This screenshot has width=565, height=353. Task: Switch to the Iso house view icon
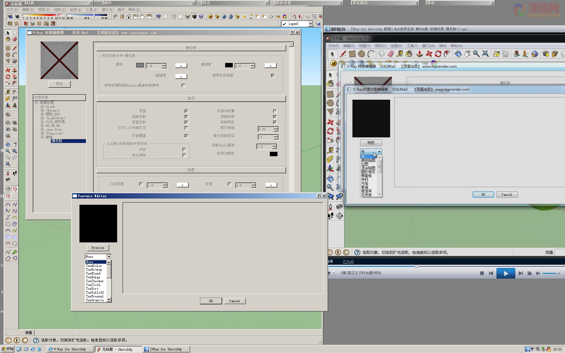click(115, 16)
